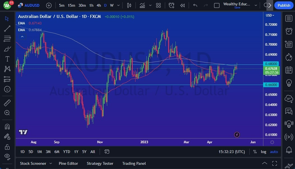Select the Brush drawing tool
The width and height of the screenshot is (295, 169).
tap(7, 48)
